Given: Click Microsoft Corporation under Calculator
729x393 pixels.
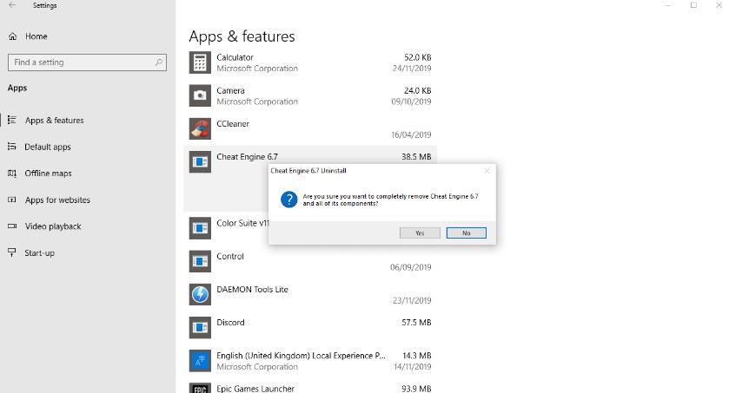Looking at the screenshot, I should point(257,69).
